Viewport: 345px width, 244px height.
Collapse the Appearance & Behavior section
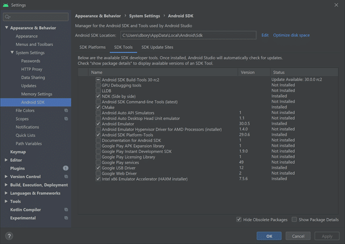6,27
